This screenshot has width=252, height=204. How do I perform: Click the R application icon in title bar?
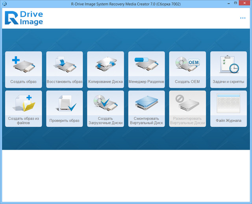5,4
